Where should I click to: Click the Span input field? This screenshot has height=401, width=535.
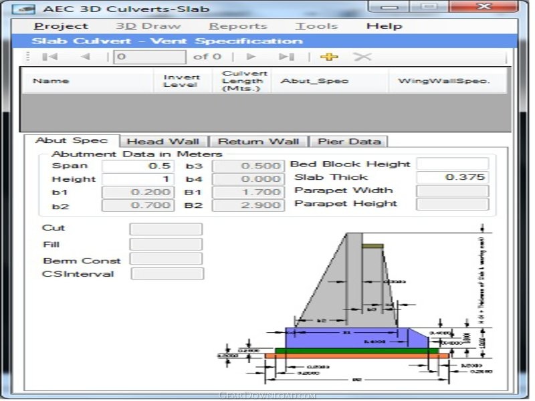click(138, 166)
